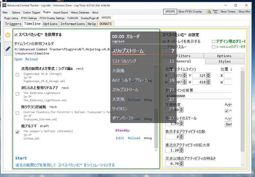Viewport: 255px width, 177px height.
Task: Open OverlayPlugin.dll tab
Action: [90, 18]
